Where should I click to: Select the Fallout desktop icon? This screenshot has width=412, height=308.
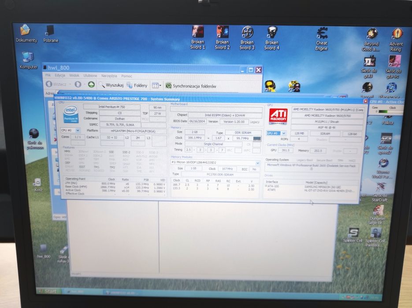tap(388, 121)
